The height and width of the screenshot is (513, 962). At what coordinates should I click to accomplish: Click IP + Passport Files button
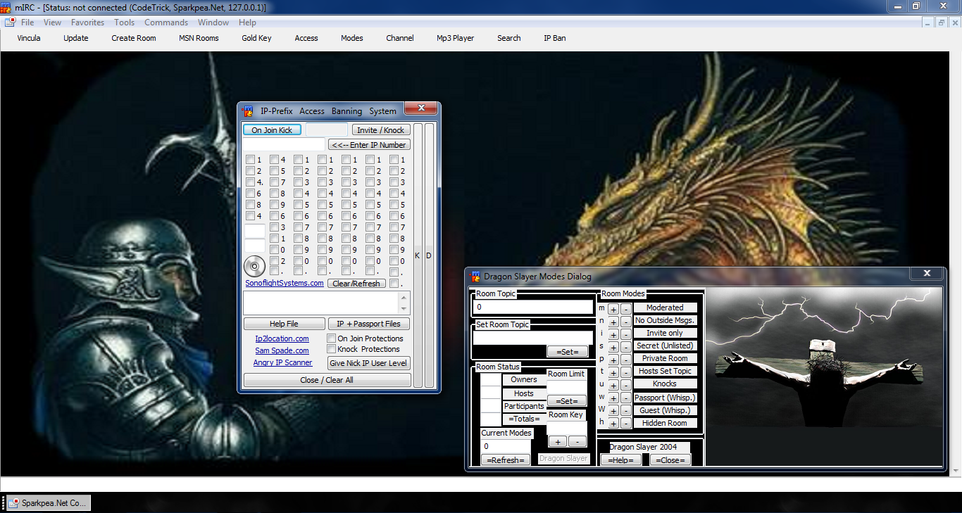click(x=368, y=324)
